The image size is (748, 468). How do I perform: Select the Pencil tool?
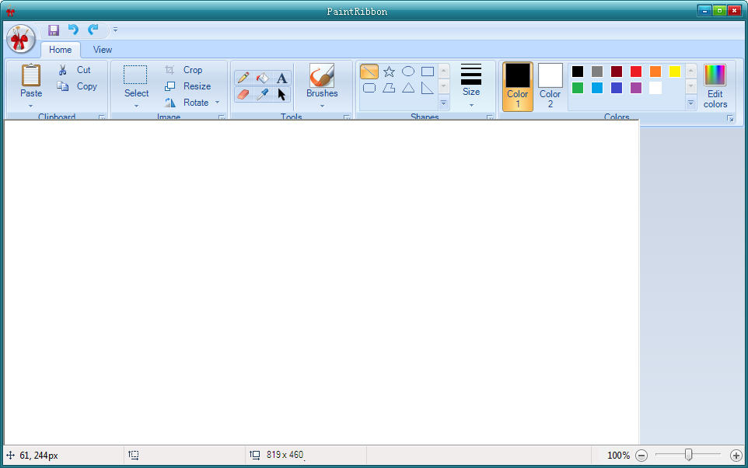point(243,77)
